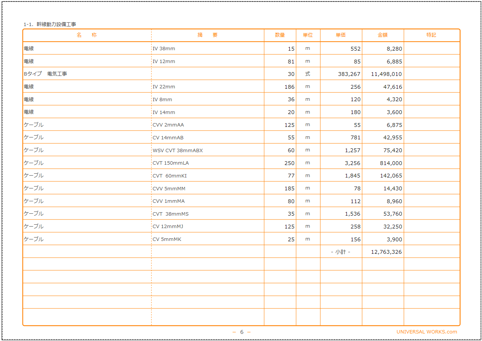Click the 式 unit cell
482x341 pixels.
308,74
